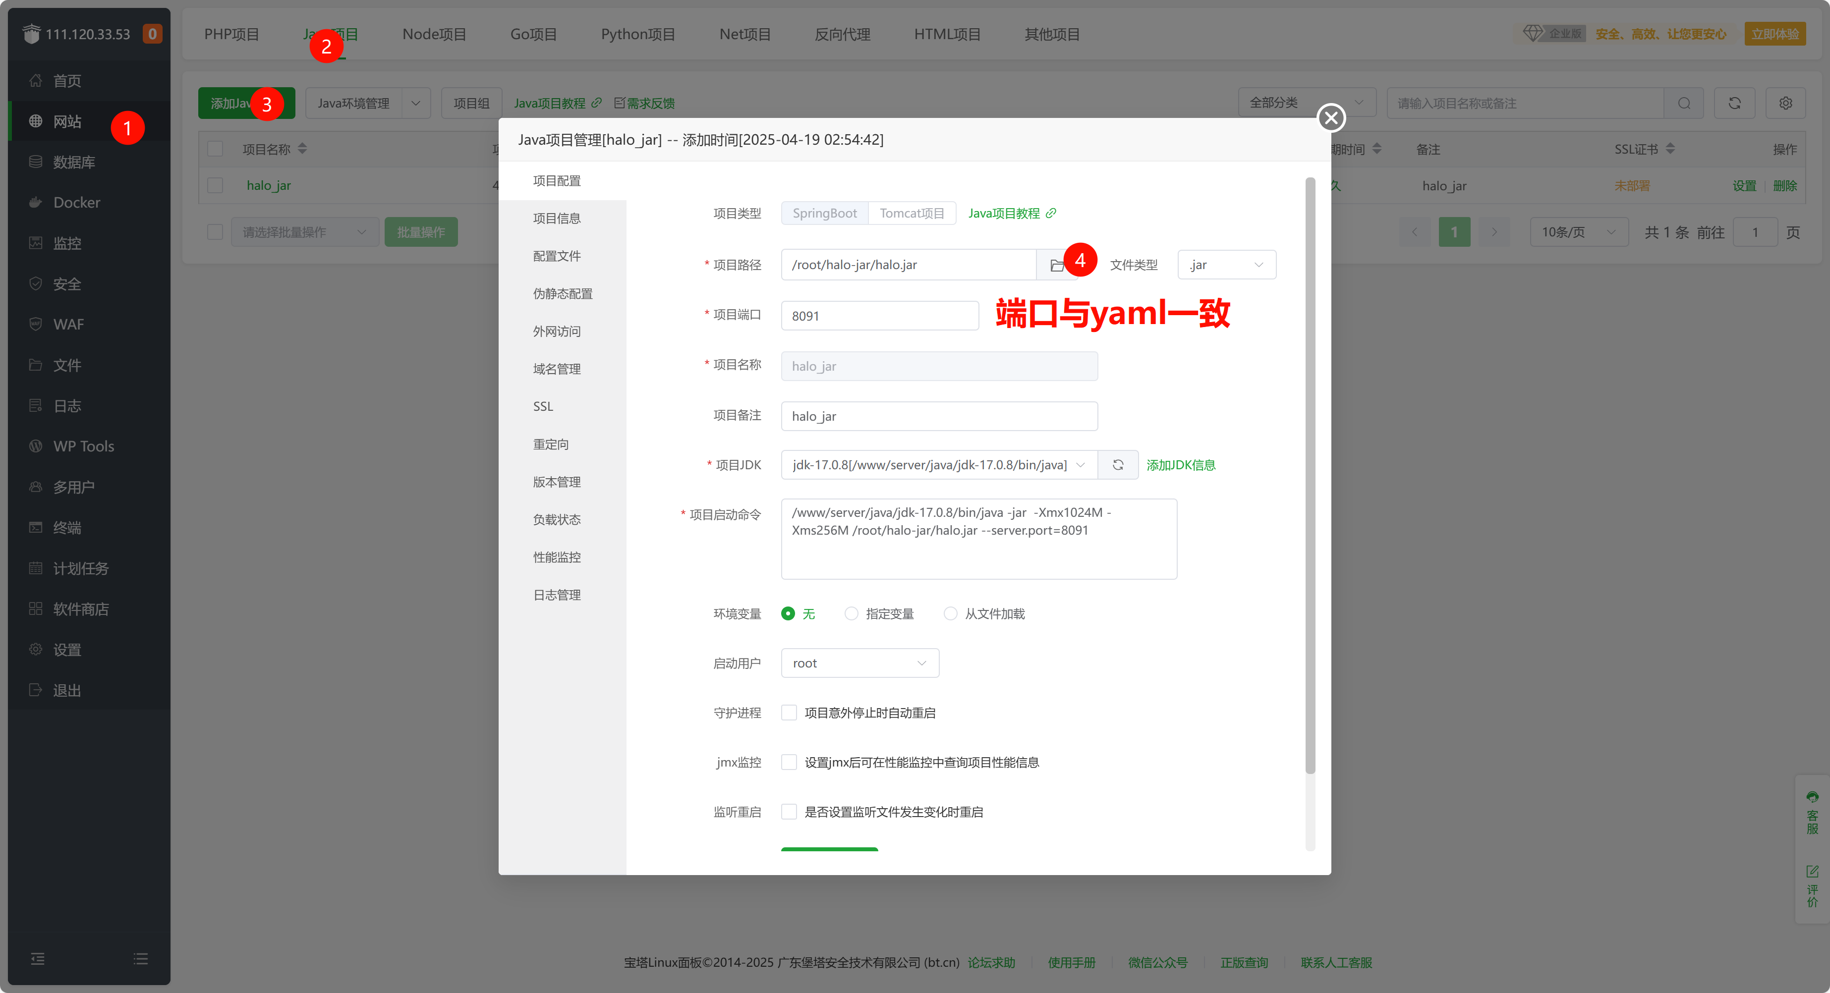Image resolution: width=1830 pixels, height=993 pixels.
Task: Sort by 项目名称 column arrows
Action: click(x=303, y=149)
